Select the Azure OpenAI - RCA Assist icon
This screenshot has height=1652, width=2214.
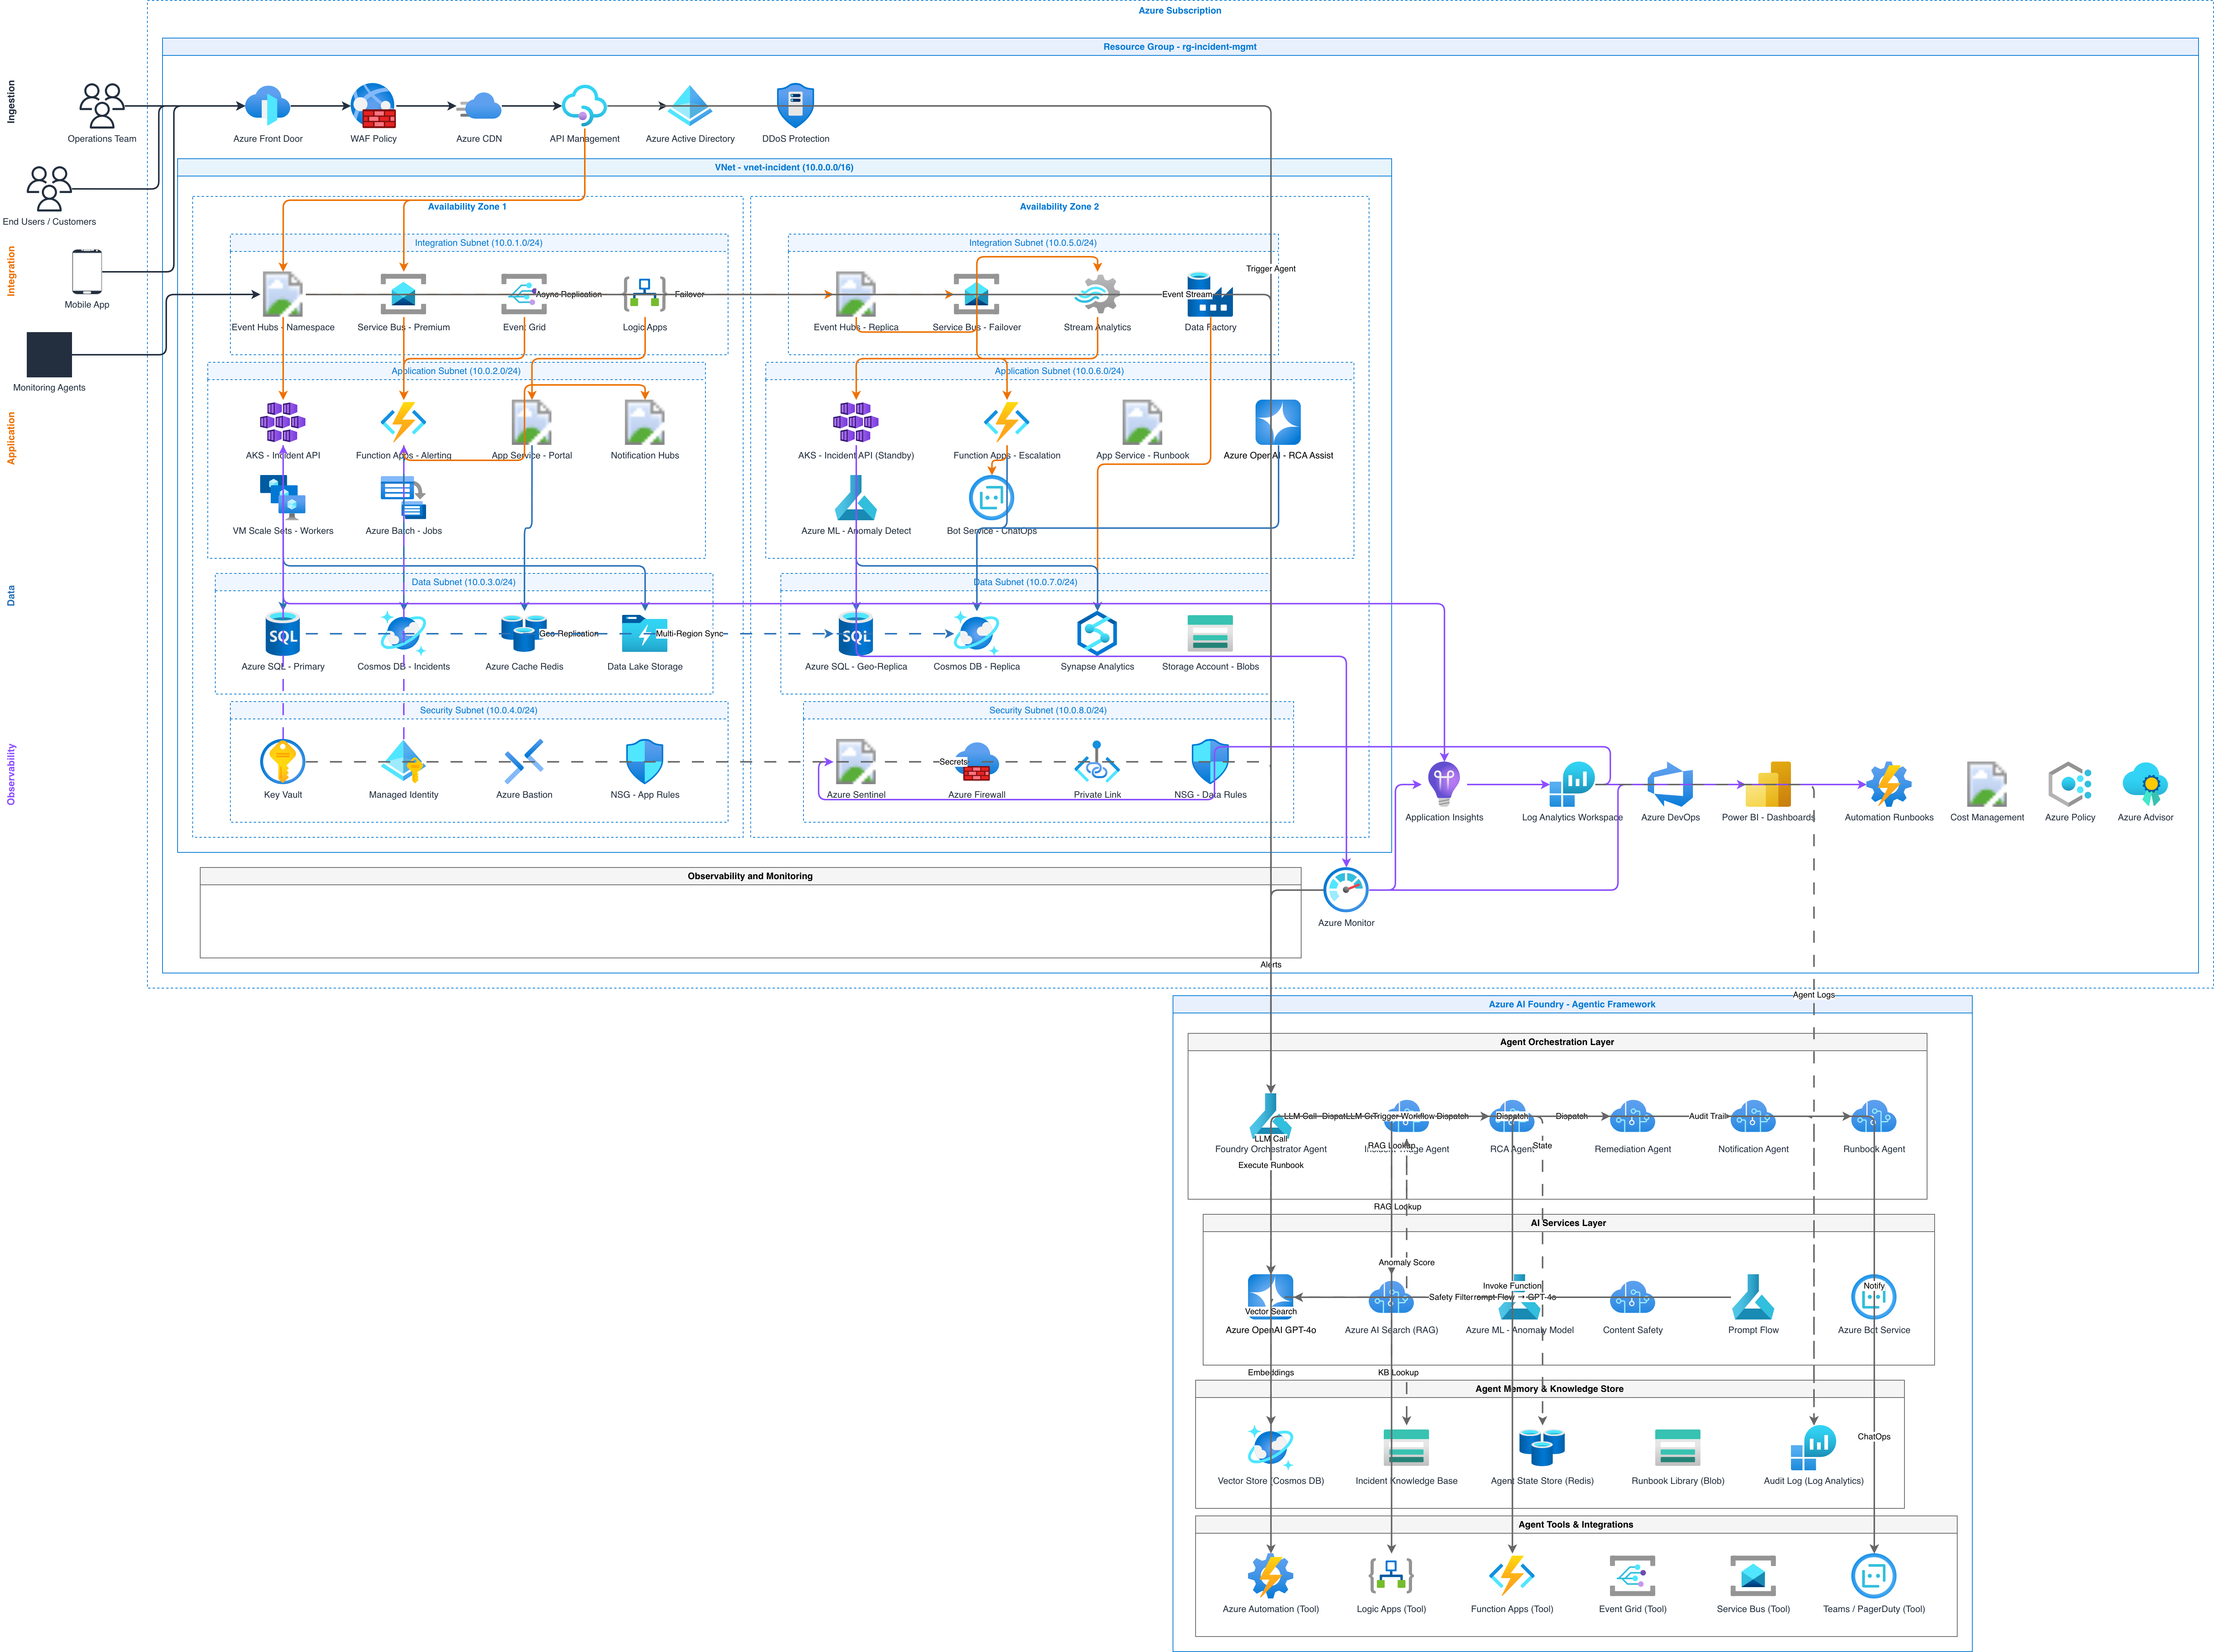click(x=1278, y=422)
